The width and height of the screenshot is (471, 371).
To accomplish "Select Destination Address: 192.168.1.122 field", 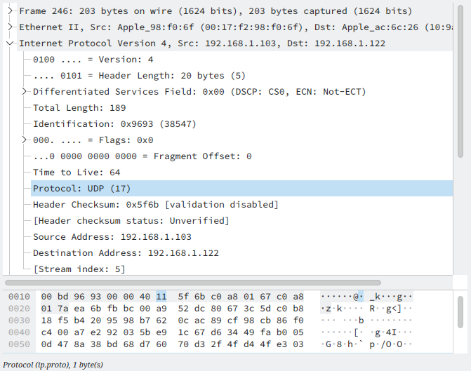I will coord(126,253).
